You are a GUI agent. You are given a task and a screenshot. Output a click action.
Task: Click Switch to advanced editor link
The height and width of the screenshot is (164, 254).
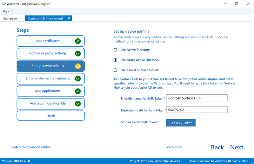30,147
